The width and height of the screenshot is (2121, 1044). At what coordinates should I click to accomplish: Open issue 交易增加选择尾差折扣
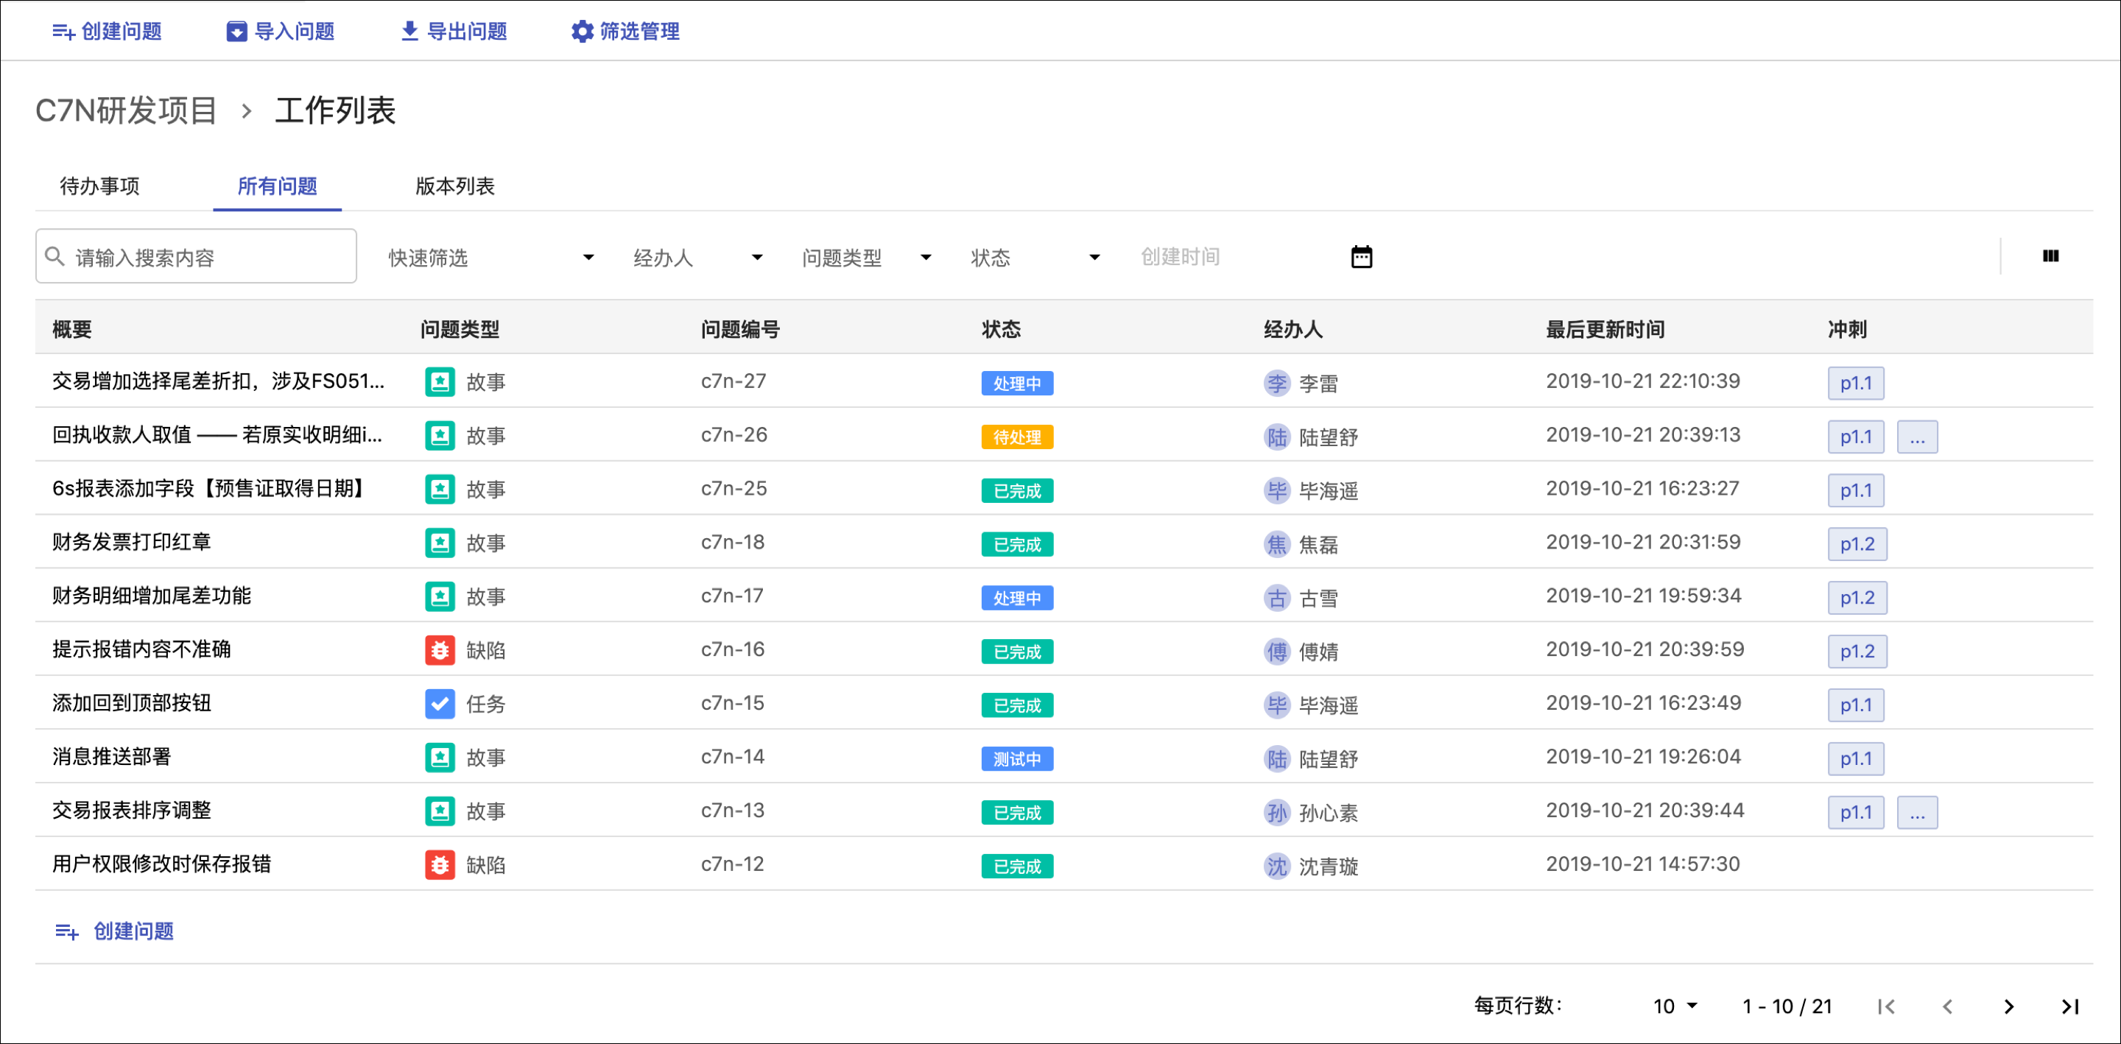coord(218,381)
